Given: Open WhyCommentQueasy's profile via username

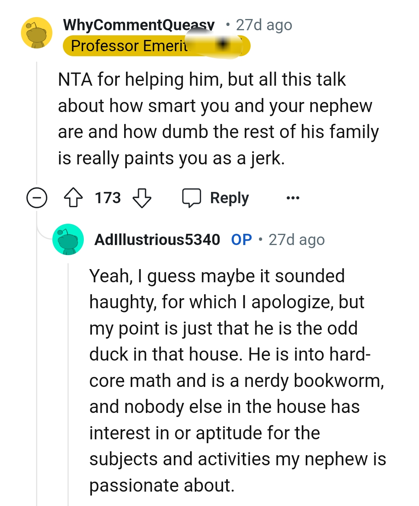Looking at the screenshot, I should click(x=138, y=25).
